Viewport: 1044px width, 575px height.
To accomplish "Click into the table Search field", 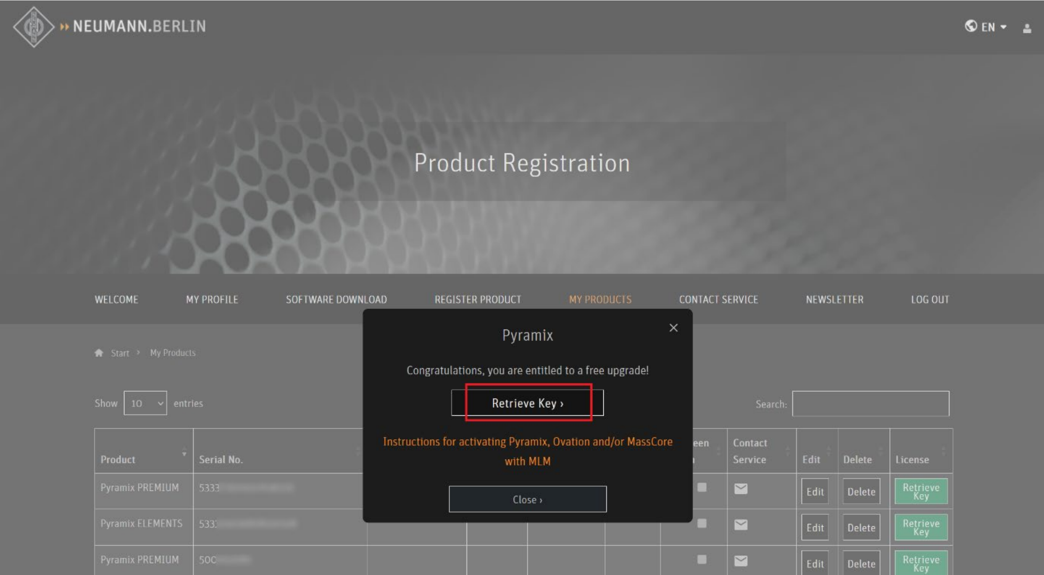I will (870, 404).
